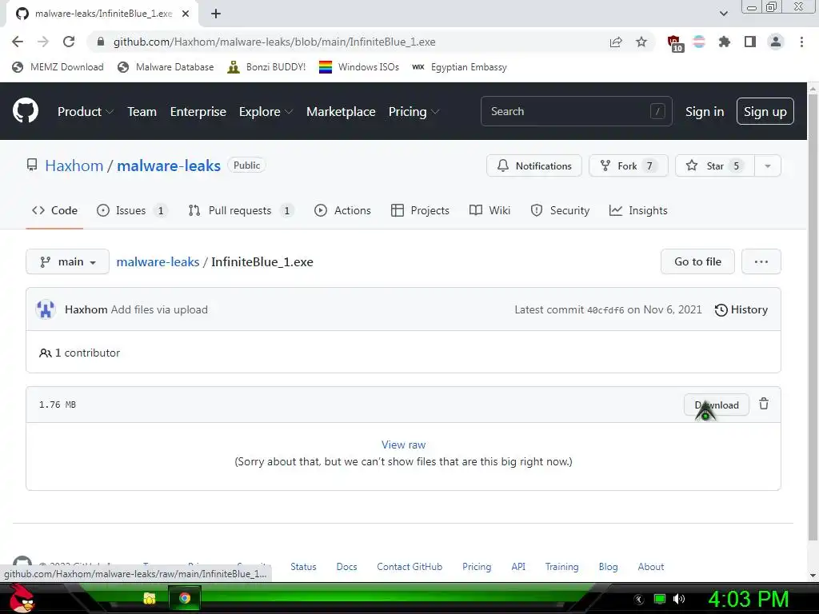Viewport: 819px width, 614px height.
Task: Click the green monitor network tray icon
Action: (x=660, y=599)
